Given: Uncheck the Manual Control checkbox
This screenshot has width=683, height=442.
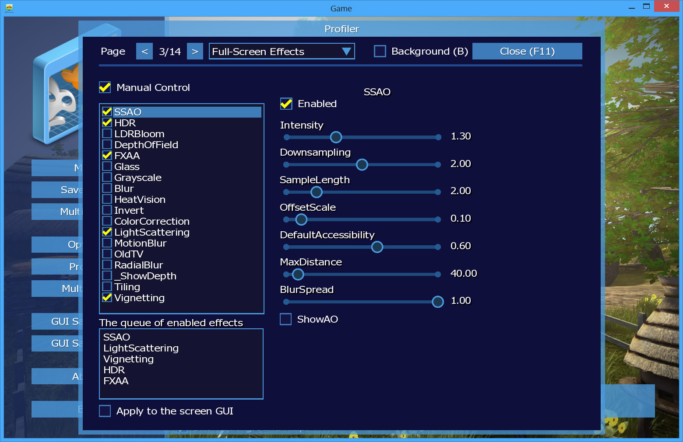Looking at the screenshot, I should 105,87.
